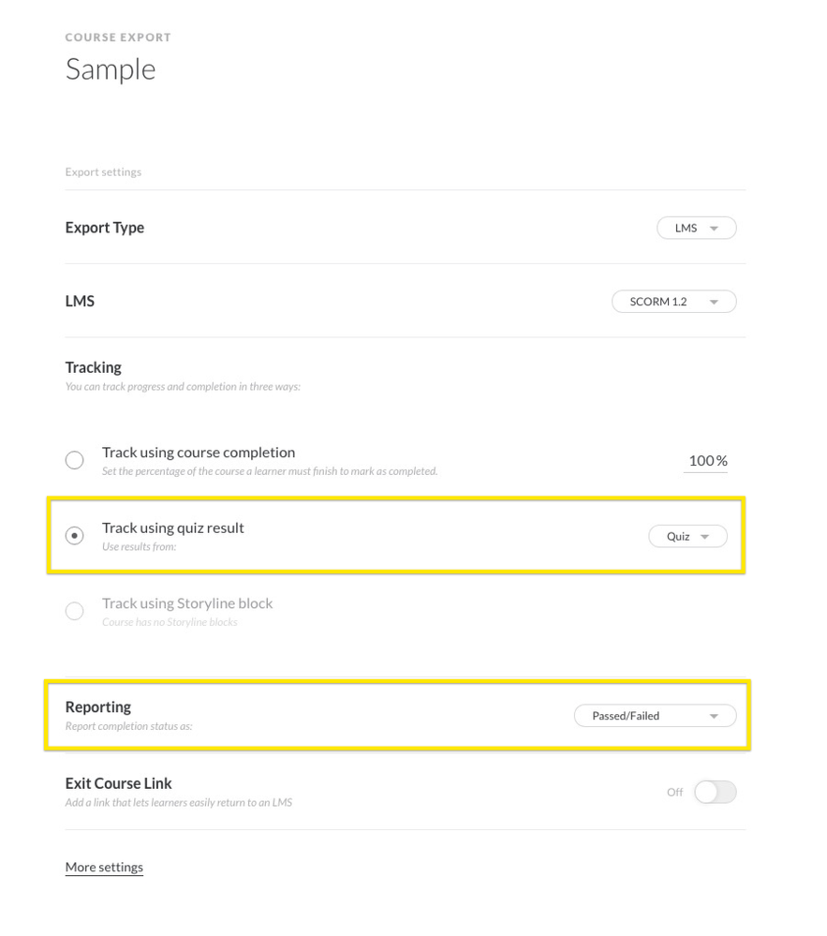Click the Sample course title
This screenshot has width=827, height=936.
[111, 69]
